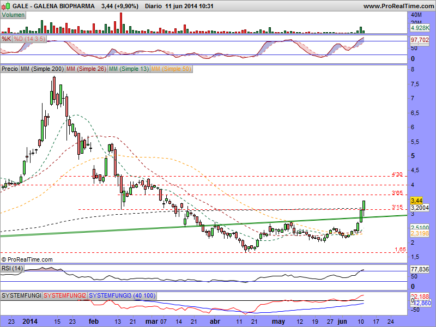Viewport: 436px width, 327px height.
Task: Open MM (Simple 50) moving average settings
Action: (x=171, y=69)
